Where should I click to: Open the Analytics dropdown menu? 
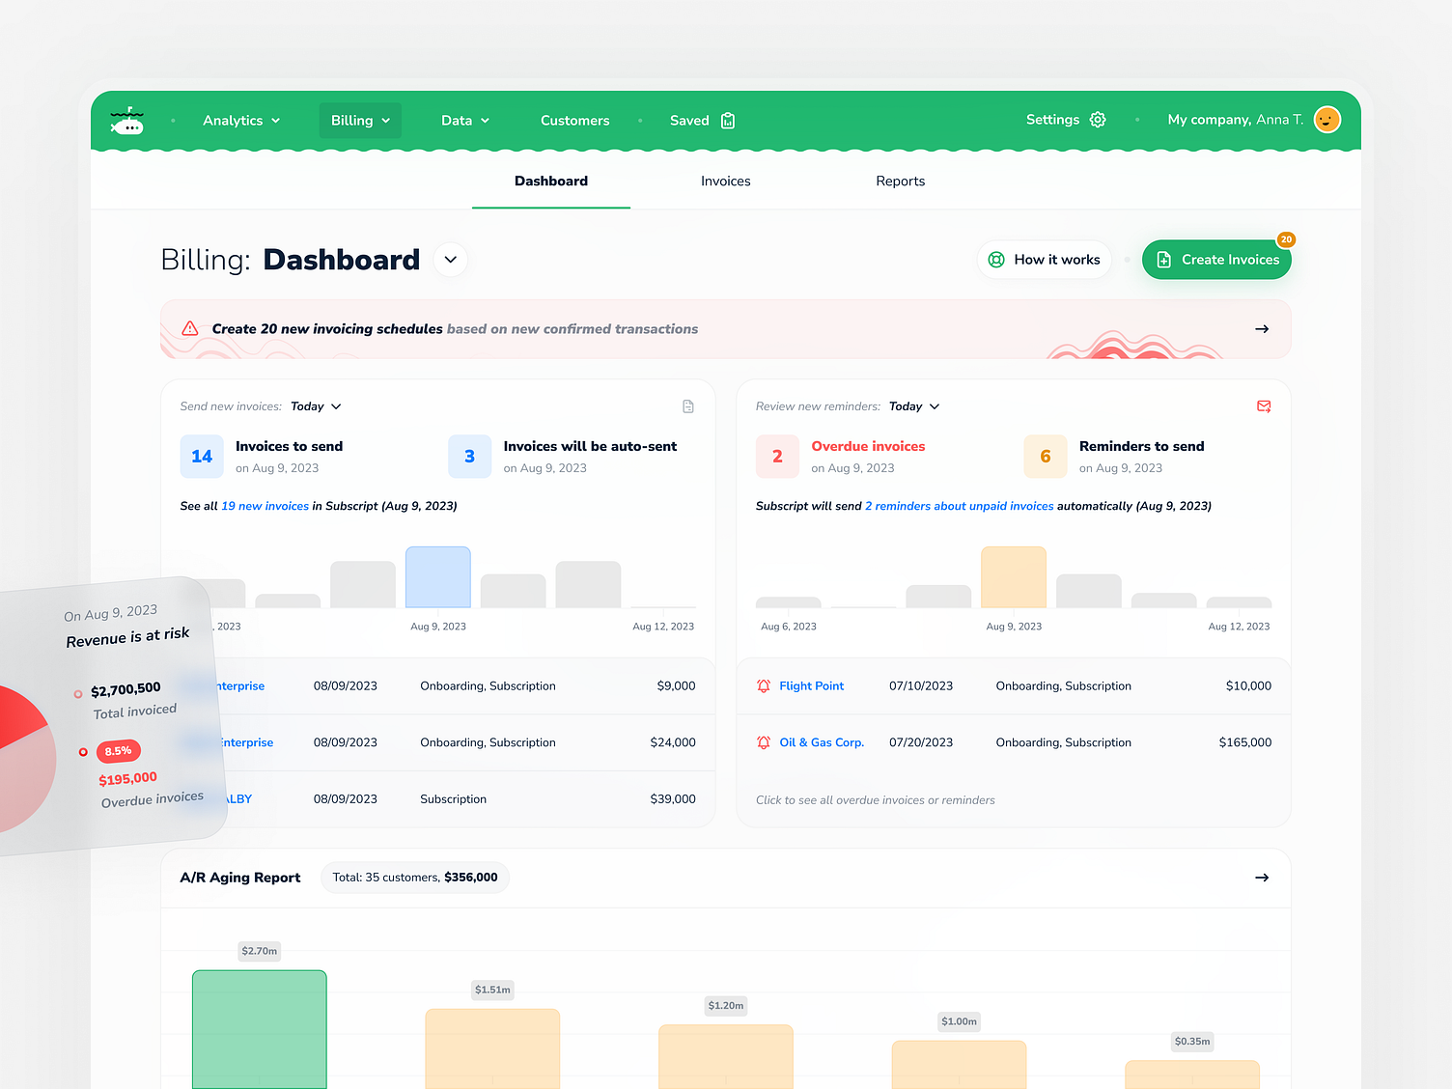pyautogui.click(x=240, y=120)
